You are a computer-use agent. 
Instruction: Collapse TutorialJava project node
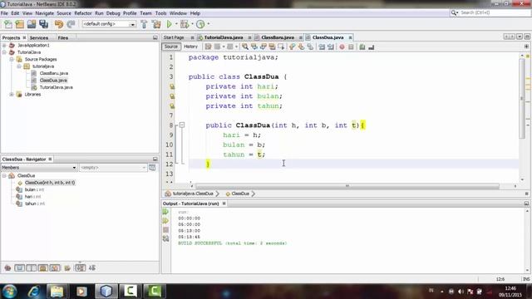pos(4,52)
